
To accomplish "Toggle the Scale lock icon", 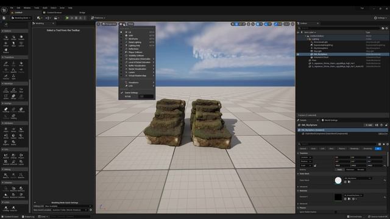I will click(x=315, y=165).
